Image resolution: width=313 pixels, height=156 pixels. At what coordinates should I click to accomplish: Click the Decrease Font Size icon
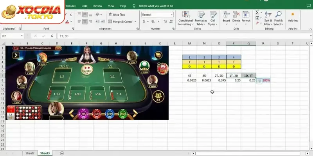click(71, 14)
